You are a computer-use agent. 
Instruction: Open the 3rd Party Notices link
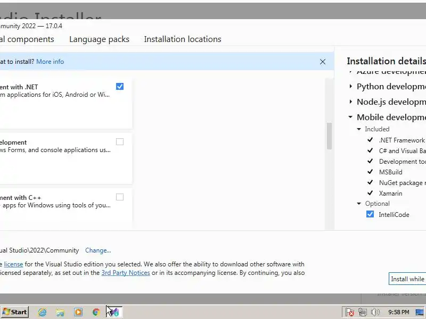tap(126, 273)
